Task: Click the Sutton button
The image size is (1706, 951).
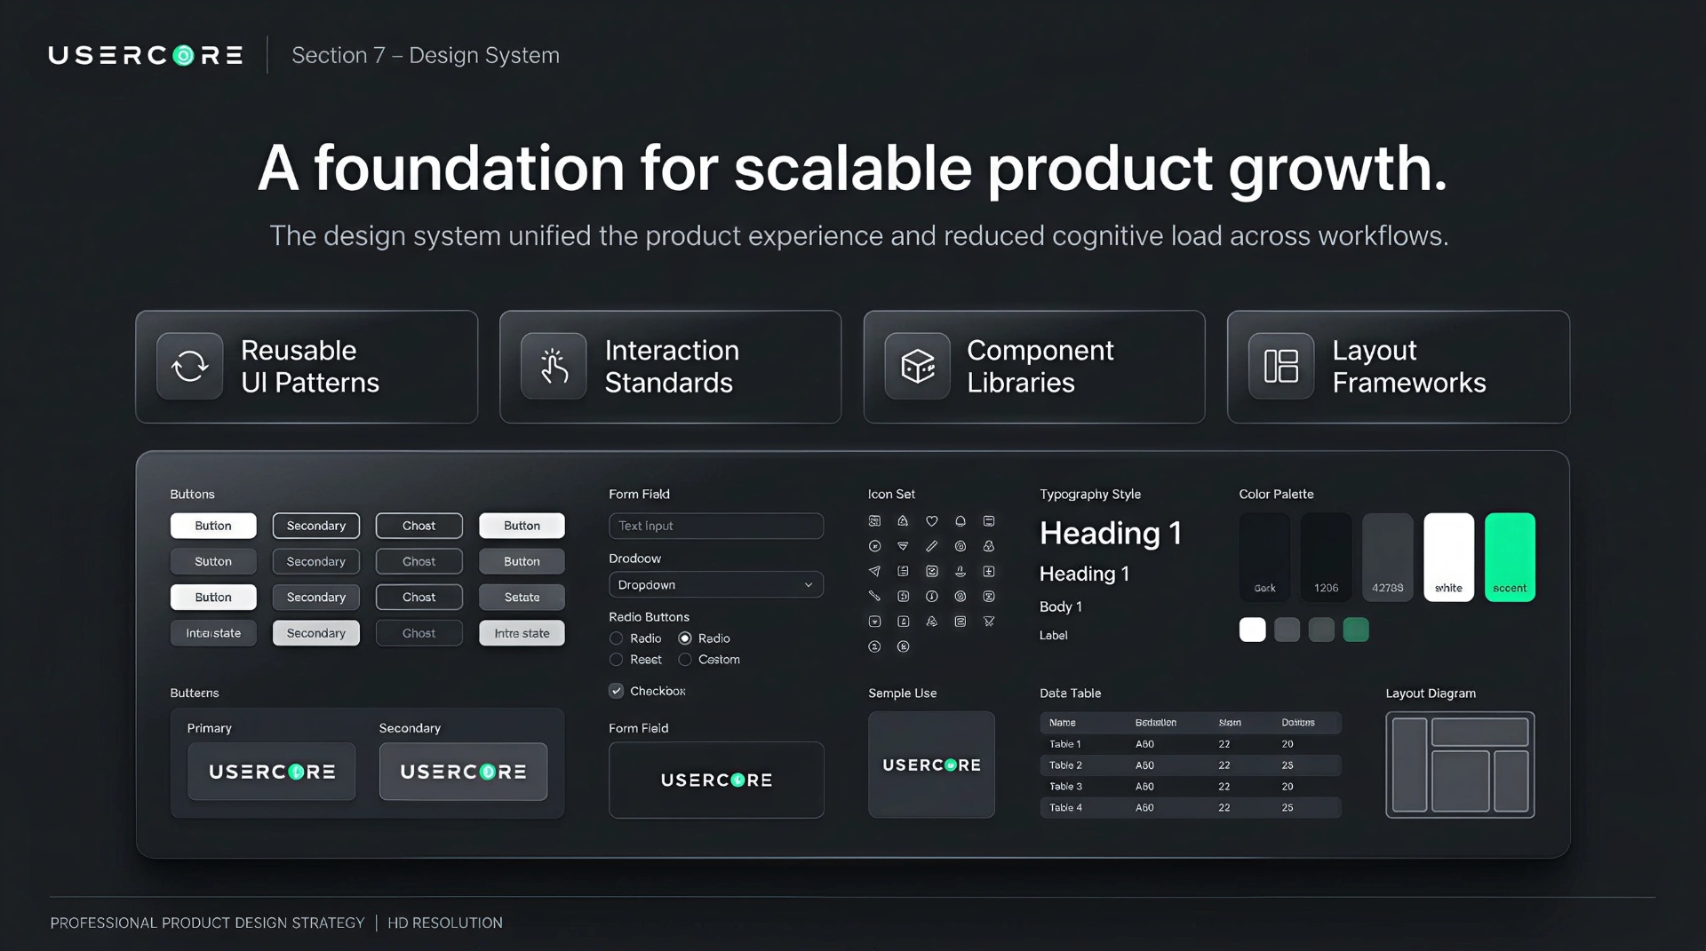Action: [x=213, y=561]
